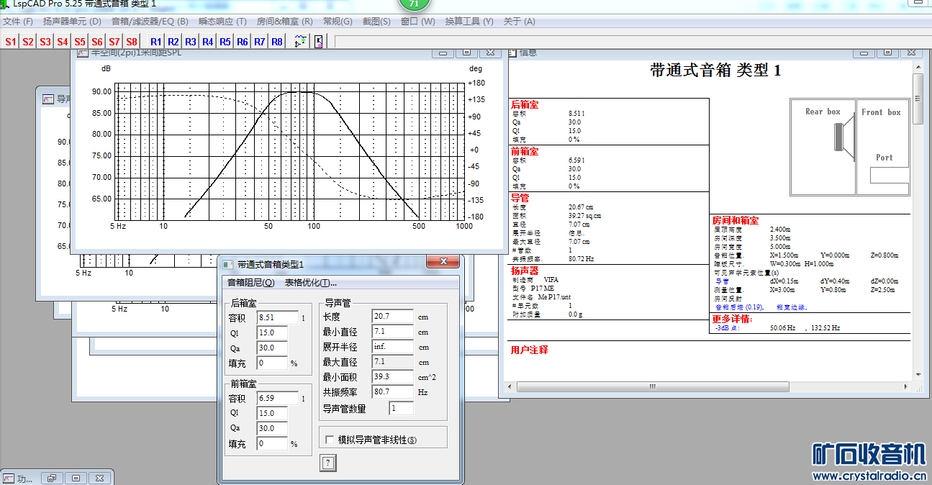Select the R6 toolbar button

(x=243, y=42)
